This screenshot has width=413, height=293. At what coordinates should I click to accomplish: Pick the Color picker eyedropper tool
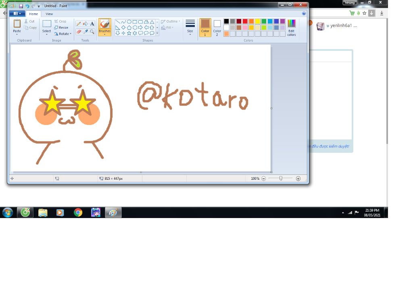(x=86, y=31)
